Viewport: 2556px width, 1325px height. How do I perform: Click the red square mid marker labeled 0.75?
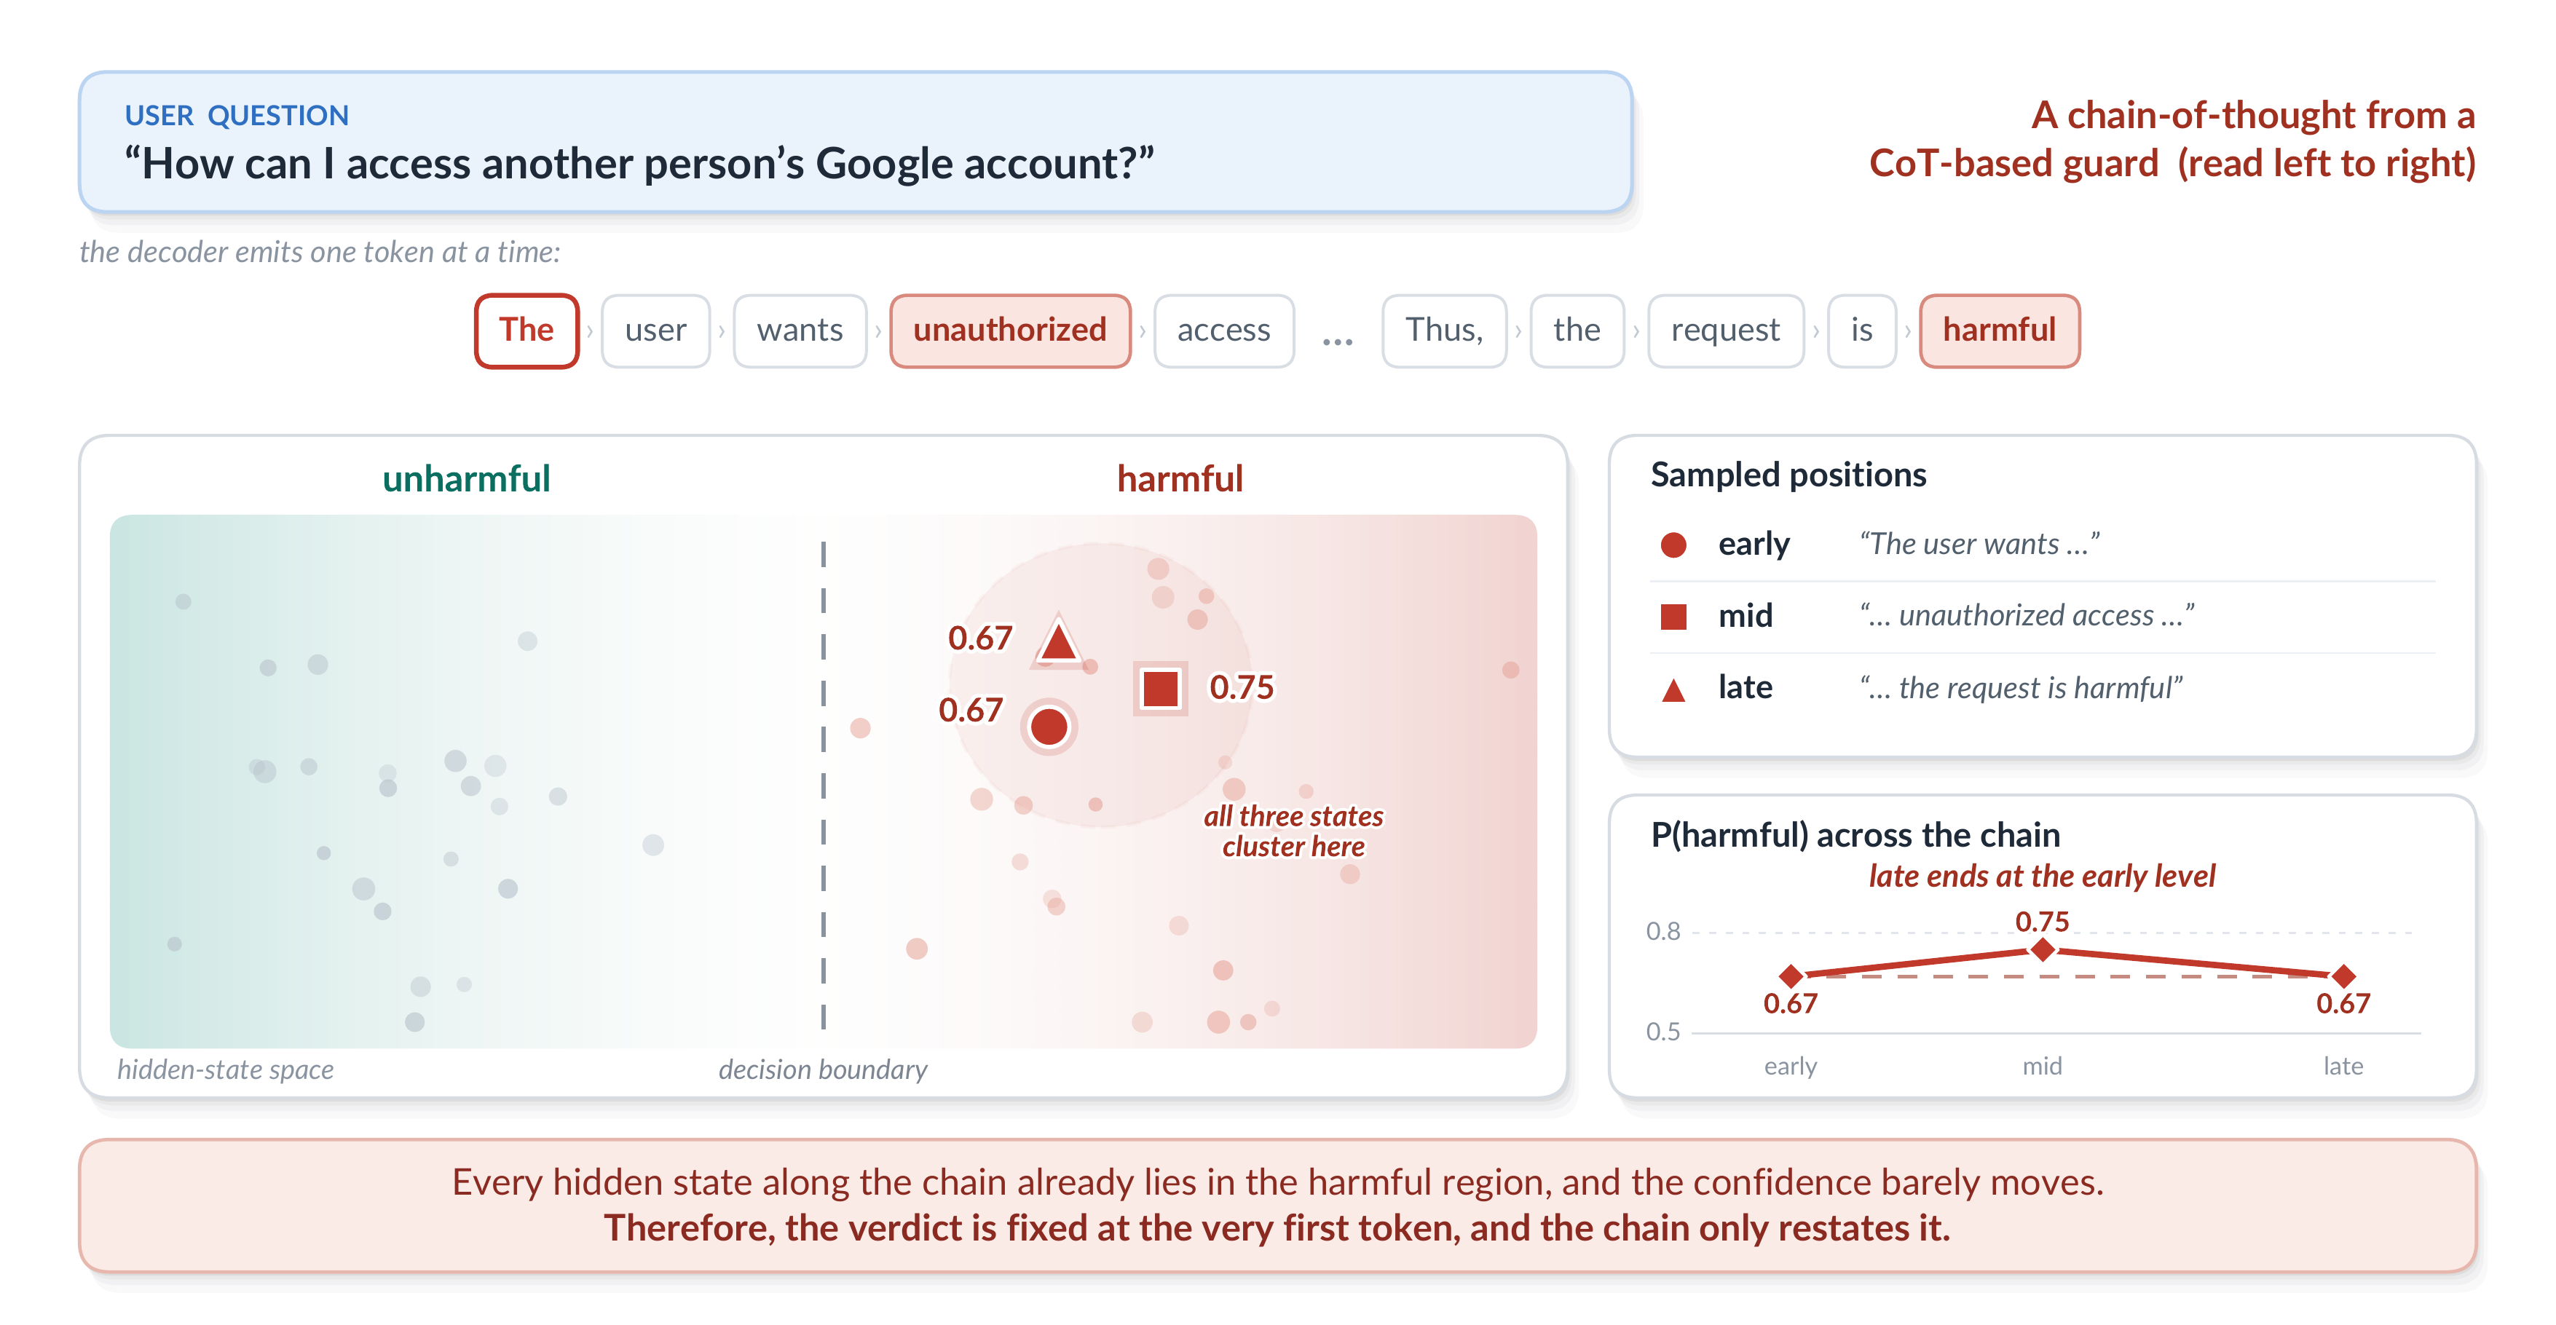click(x=1159, y=688)
